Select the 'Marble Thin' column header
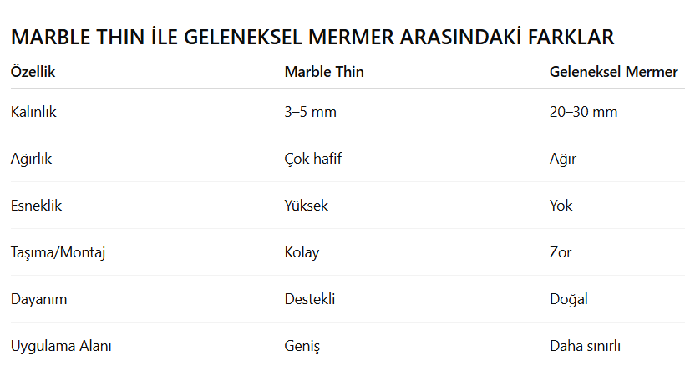This screenshot has width=685, height=381. 324,72
